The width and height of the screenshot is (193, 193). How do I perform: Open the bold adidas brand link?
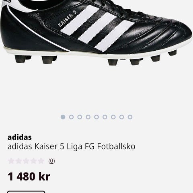pos(20,137)
